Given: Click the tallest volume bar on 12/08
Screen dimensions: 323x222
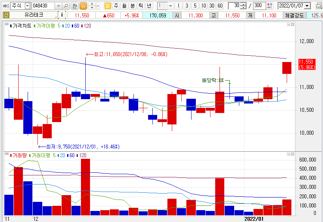Looking at the screenshot, I should pos(85,187).
